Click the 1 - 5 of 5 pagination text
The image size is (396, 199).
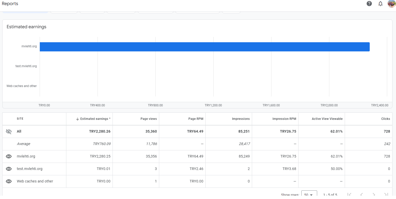coord(330,195)
